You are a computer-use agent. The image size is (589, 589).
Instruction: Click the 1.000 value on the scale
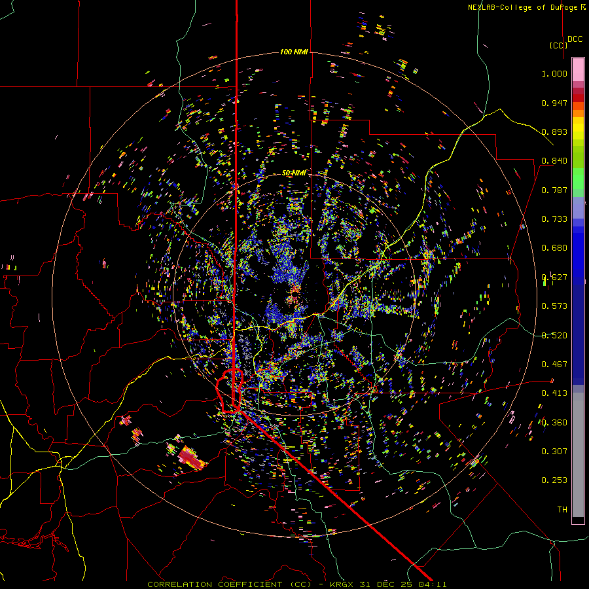coord(554,73)
